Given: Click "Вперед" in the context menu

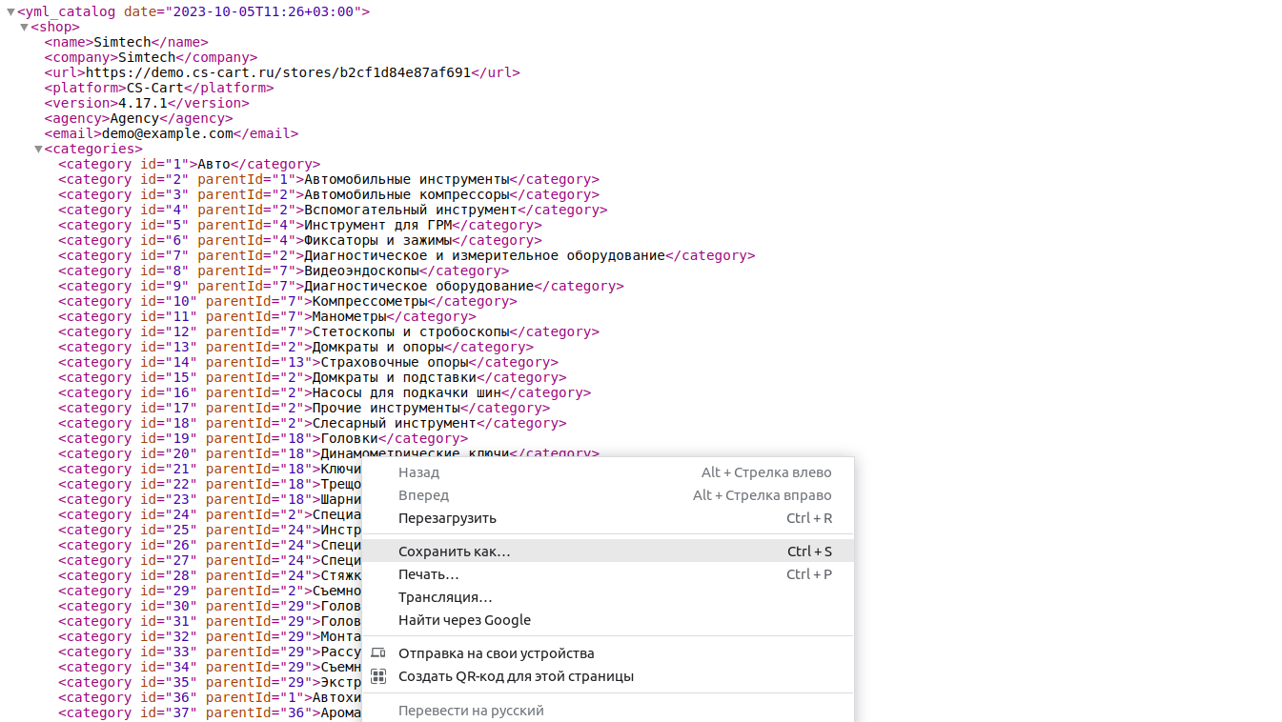Looking at the screenshot, I should click(x=423, y=495).
